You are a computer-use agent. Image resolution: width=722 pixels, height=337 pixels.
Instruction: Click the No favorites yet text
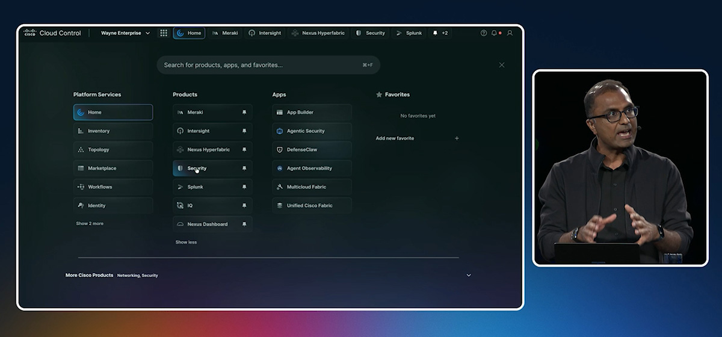tap(418, 116)
